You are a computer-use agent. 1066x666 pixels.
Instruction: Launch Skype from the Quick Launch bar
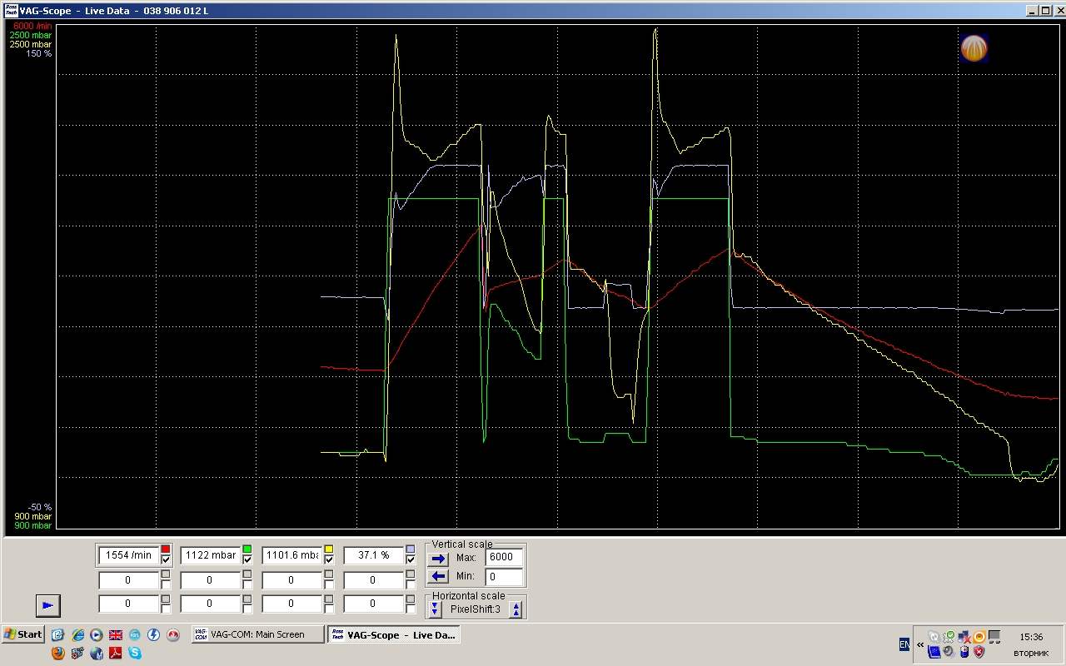134,654
